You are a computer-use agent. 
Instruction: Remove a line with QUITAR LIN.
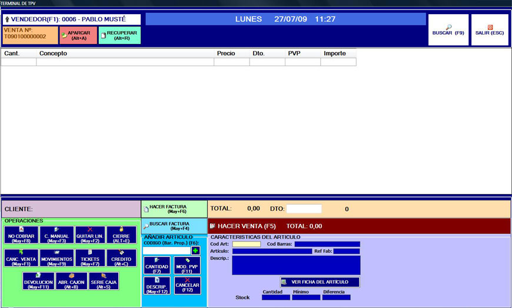90,235
